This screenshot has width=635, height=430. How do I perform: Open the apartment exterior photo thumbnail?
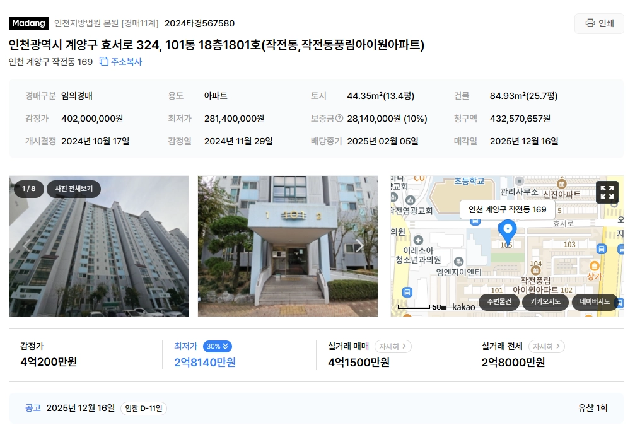point(99,246)
